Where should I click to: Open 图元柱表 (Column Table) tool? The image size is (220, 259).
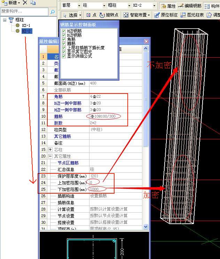pos(192,15)
